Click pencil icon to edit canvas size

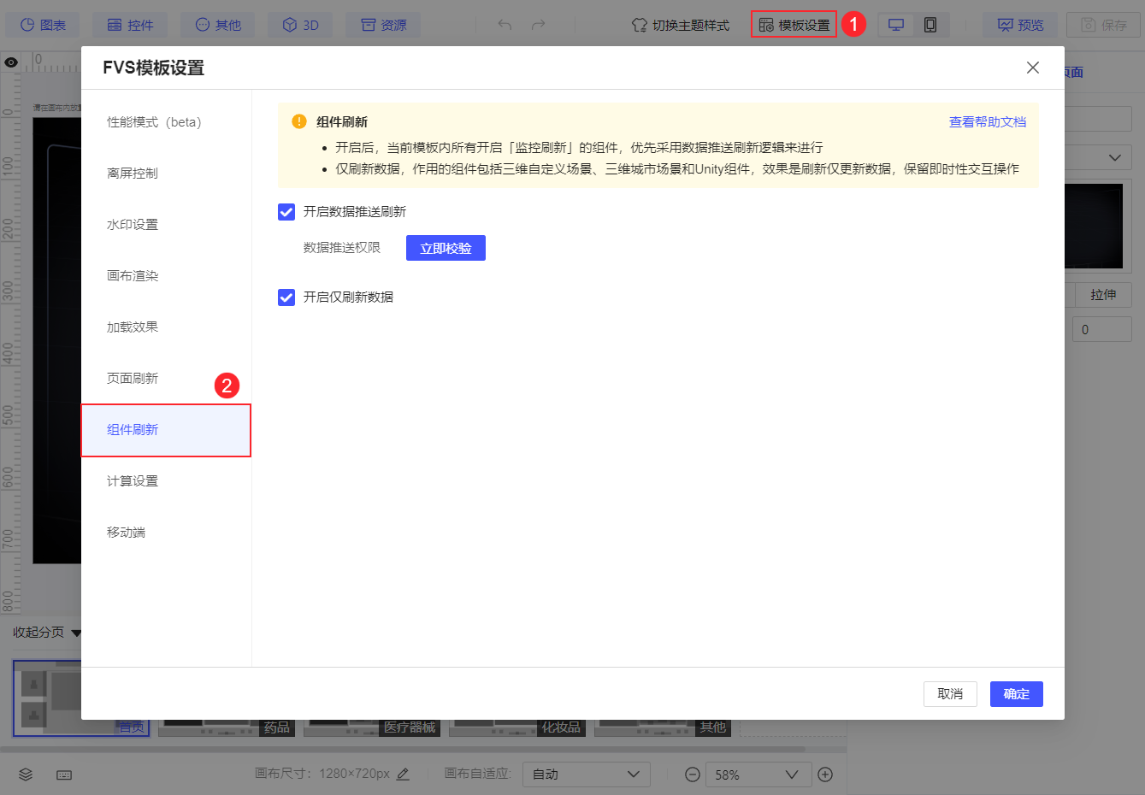[x=403, y=774]
